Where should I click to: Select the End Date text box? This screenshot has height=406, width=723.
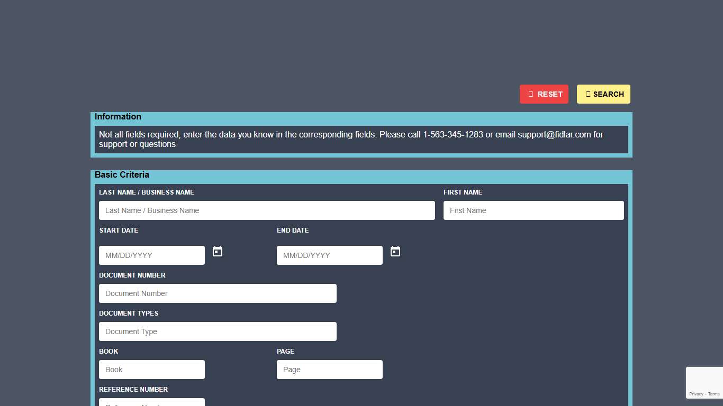pyautogui.click(x=330, y=255)
